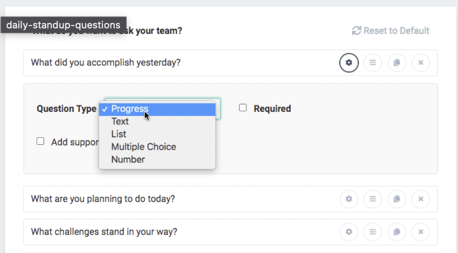458x253 pixels.
Task: Remove the 'What did you accomplish yesterday?' question
Action: pos(421,63)
